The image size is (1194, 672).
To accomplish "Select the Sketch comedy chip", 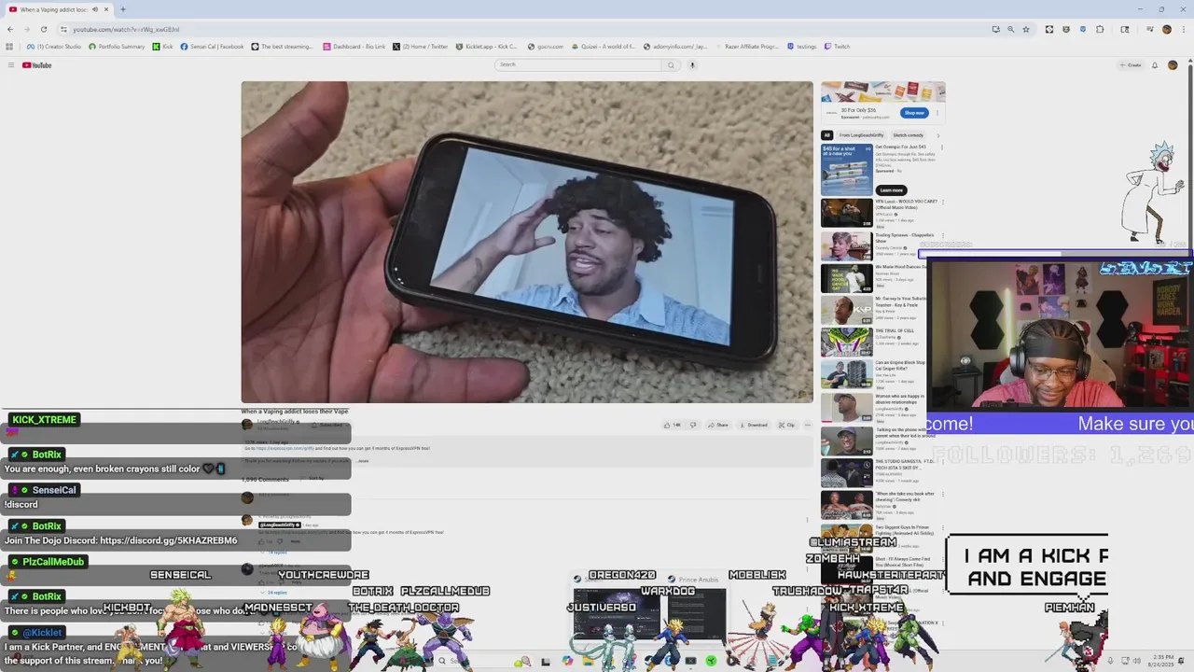I will [x=908, y=135].
